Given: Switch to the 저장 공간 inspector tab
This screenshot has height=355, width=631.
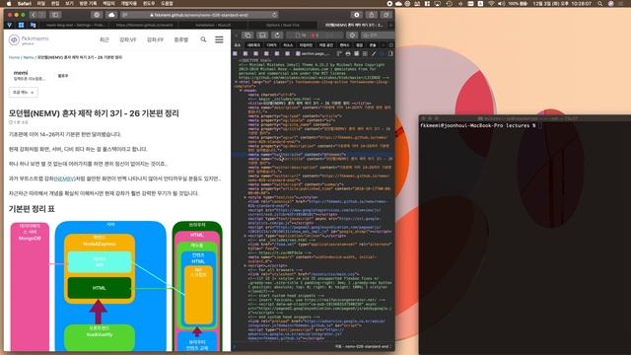Looking at the screenshot, I should (x=326, y=45).
